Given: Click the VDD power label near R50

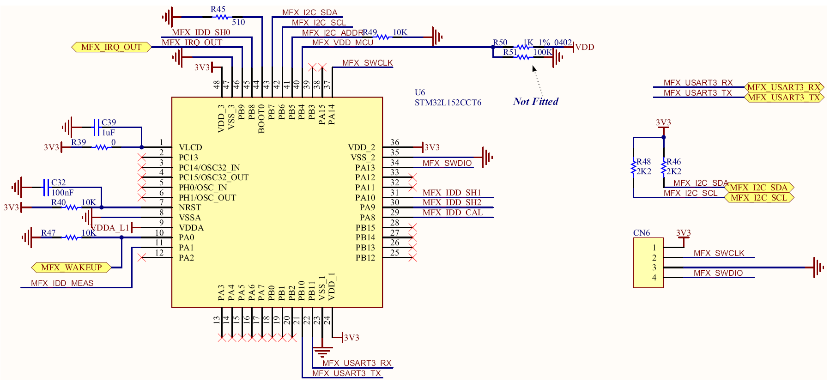Looking at the screenshot, I should tap(584, 47).
